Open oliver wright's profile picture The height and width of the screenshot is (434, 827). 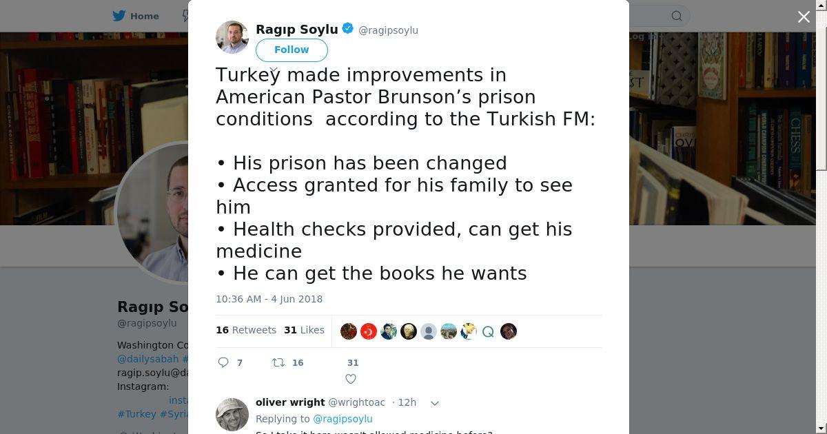(x=232, y=415)
